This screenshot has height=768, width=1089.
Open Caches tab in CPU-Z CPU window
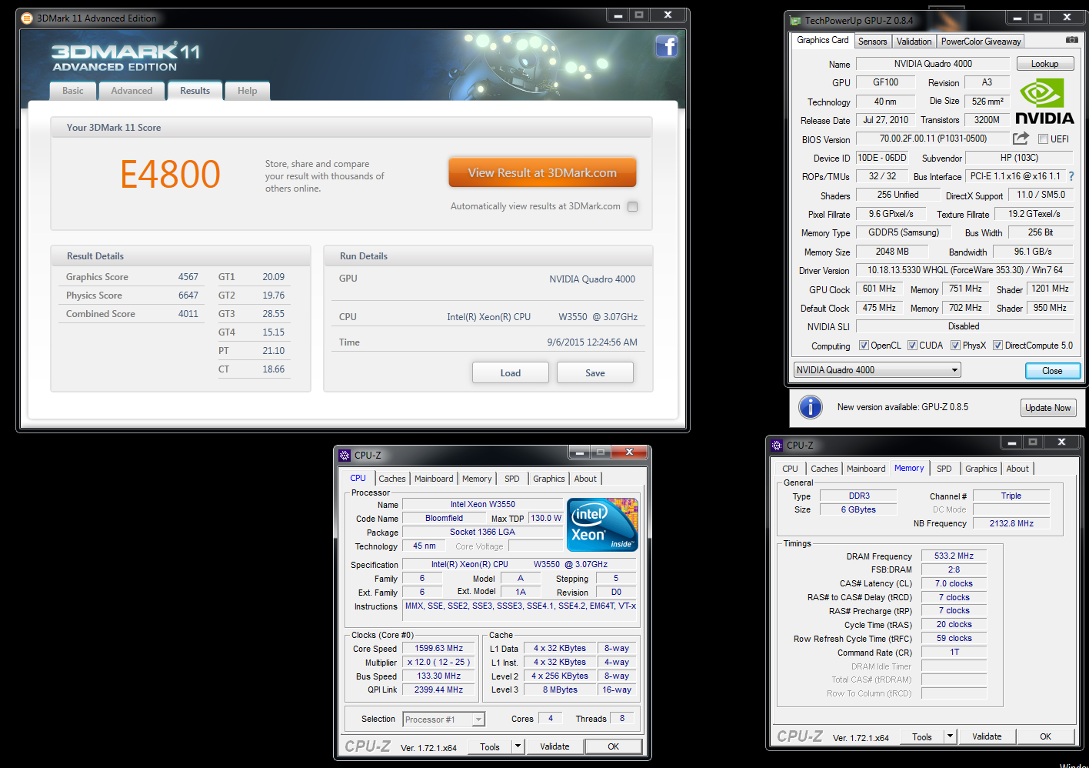[x=392, y=479]
